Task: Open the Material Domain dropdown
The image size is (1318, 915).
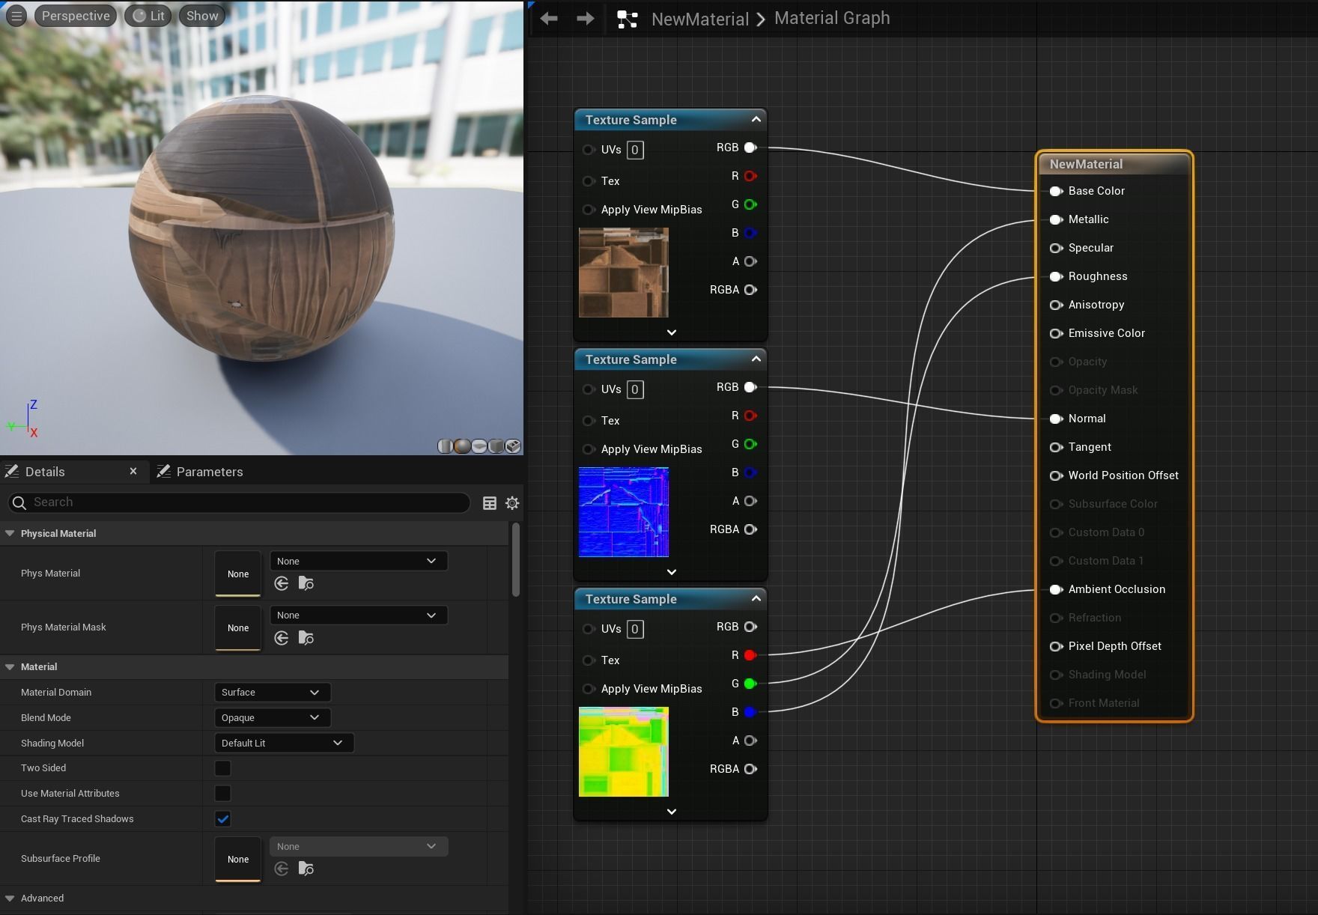Action: click(x=272, y=693)
